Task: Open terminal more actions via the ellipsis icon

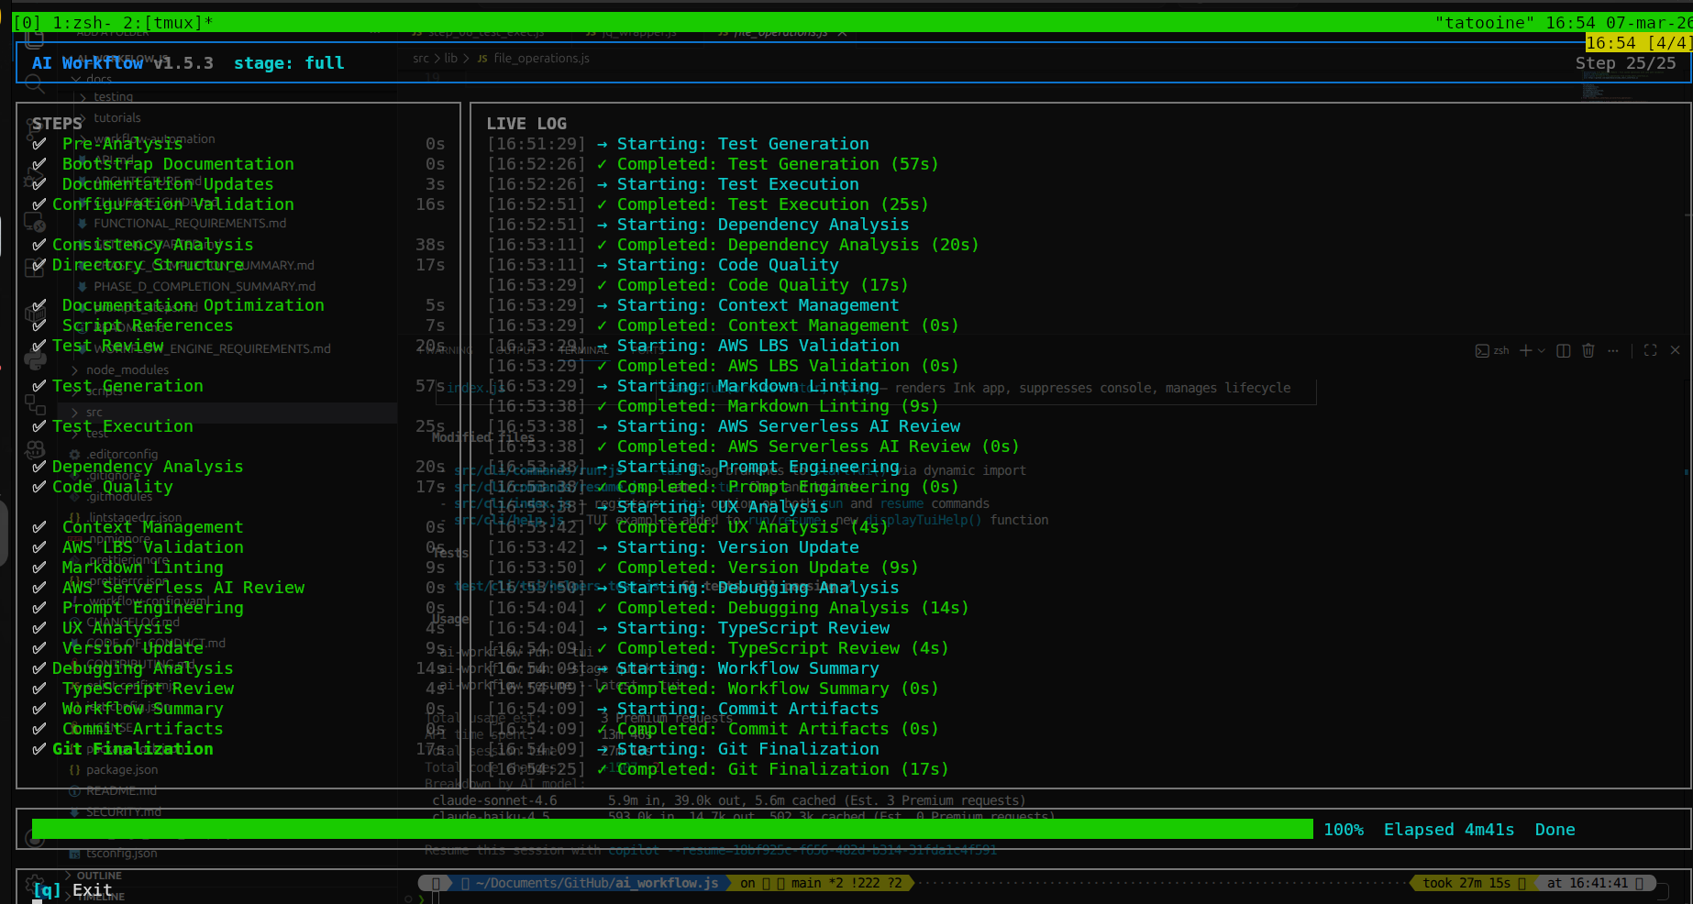Action: point(1613,350)
